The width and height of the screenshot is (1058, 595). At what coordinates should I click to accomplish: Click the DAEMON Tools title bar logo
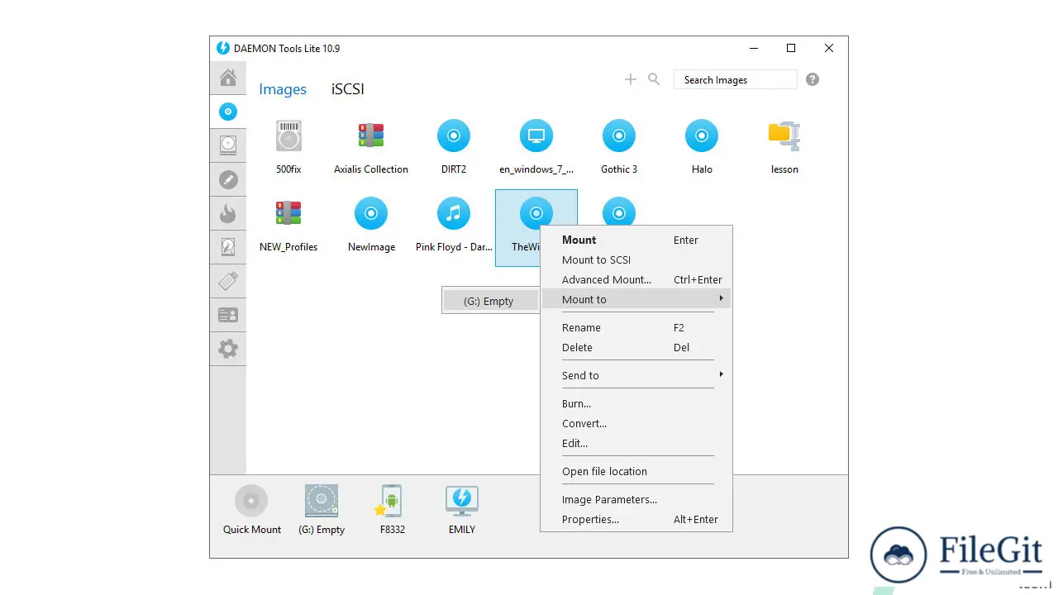pyautogui.click(x=223, y=48)
